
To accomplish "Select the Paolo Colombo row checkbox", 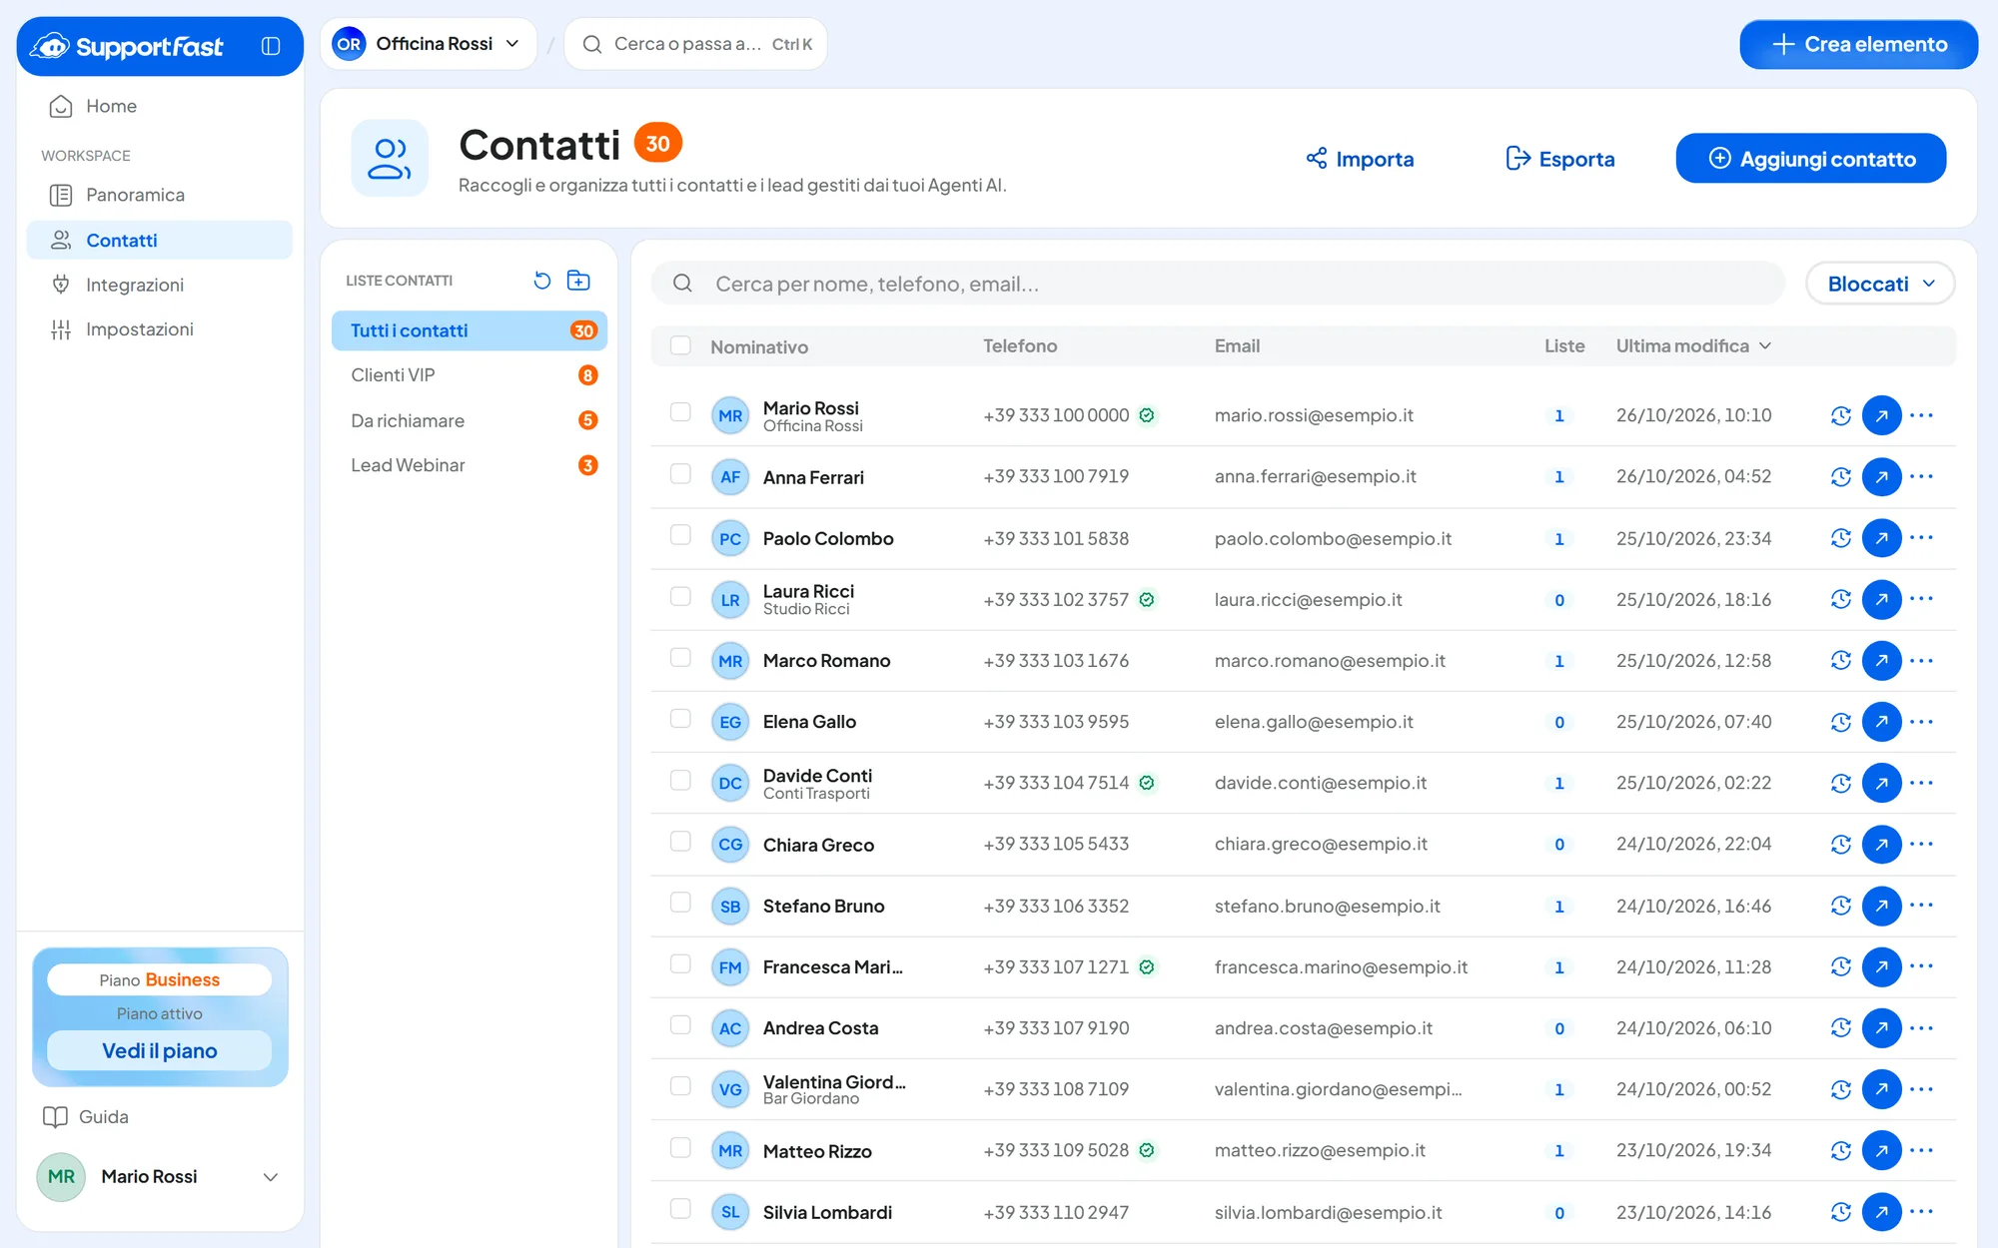I will click(680, 535).
